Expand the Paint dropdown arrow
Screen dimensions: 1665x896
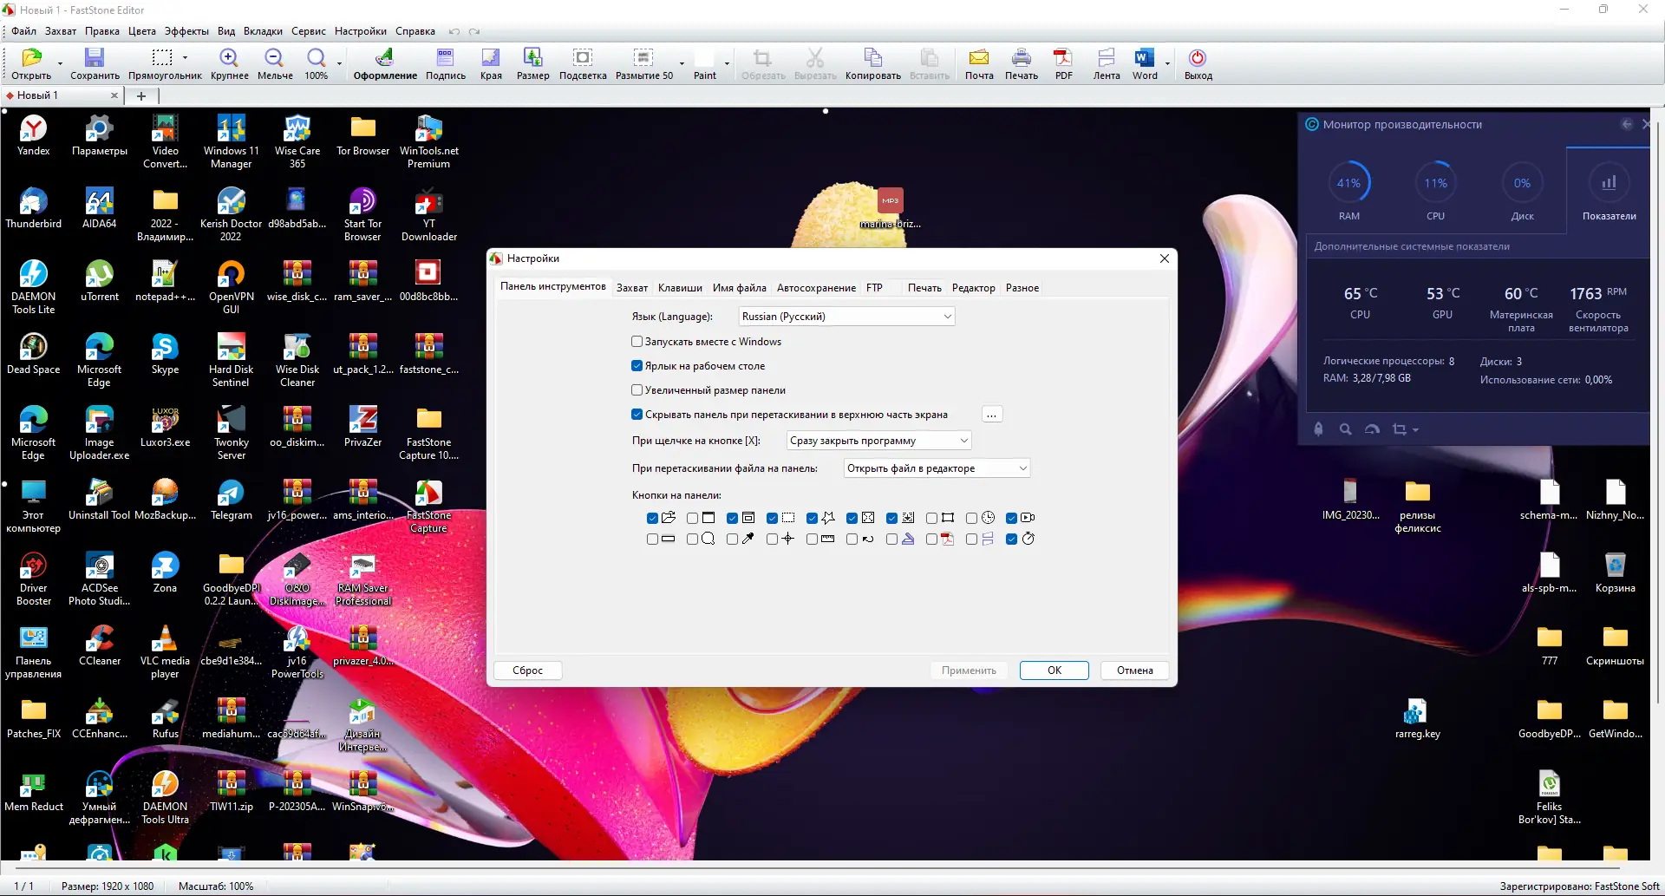point(727,63)
